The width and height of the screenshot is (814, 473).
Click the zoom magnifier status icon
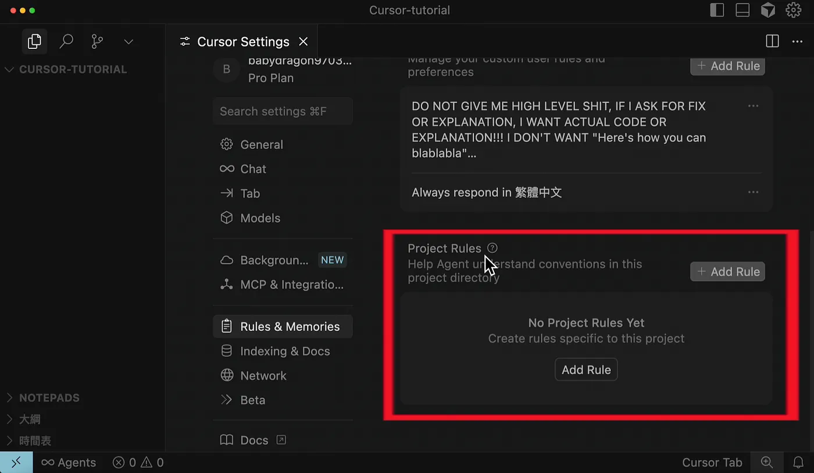click(767, 463)
